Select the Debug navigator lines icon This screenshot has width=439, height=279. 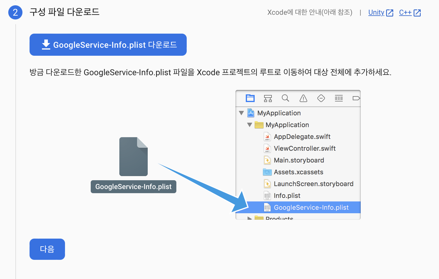click(339, 98)
